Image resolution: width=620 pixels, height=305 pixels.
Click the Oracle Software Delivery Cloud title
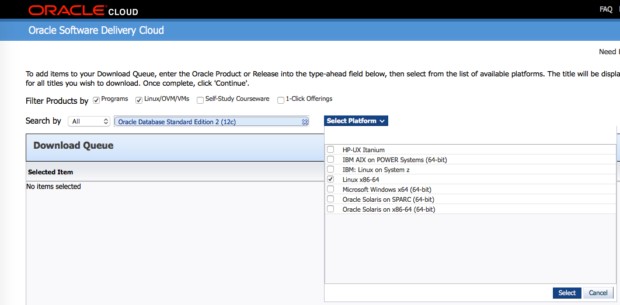(x=96, y=30)
